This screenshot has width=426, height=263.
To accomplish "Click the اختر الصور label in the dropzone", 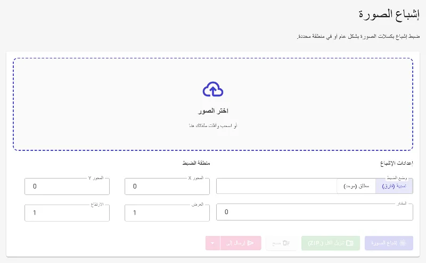I will (213, 111).
